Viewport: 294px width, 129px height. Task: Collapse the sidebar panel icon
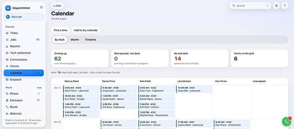[41, 7]
